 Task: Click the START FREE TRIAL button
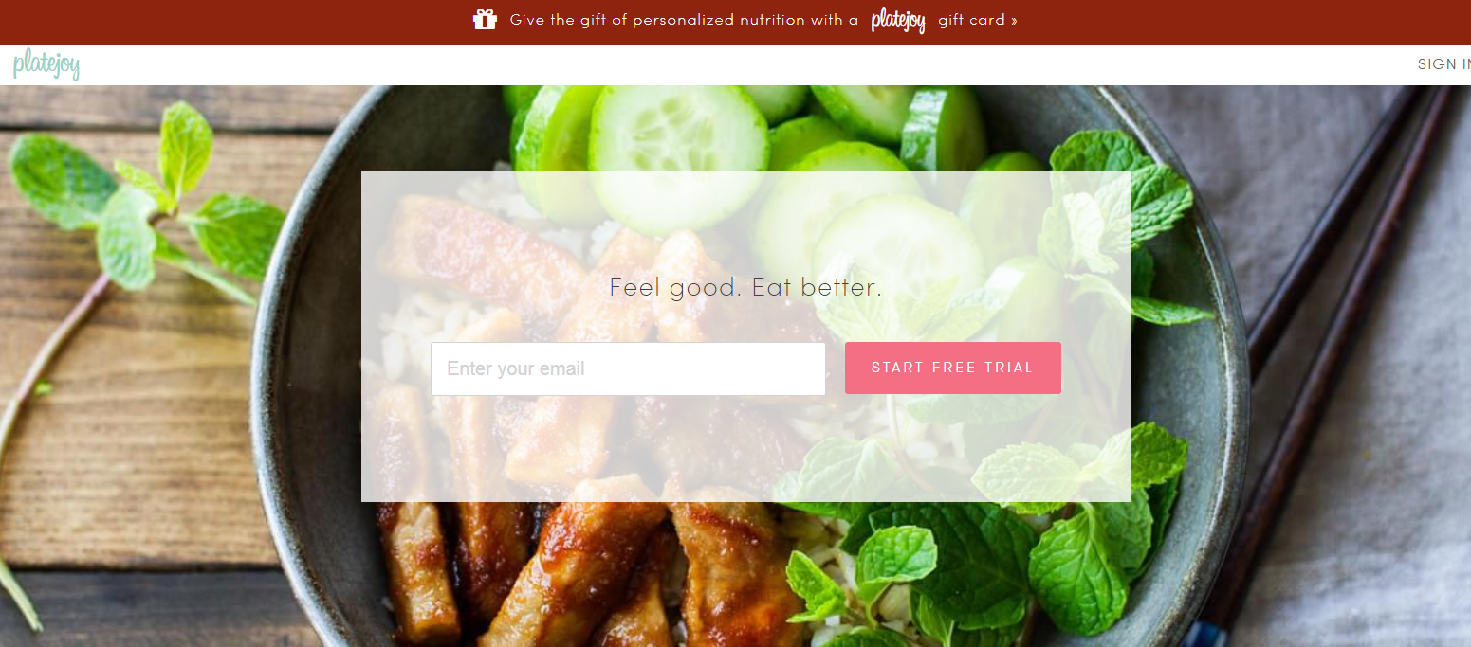(952, 368)
